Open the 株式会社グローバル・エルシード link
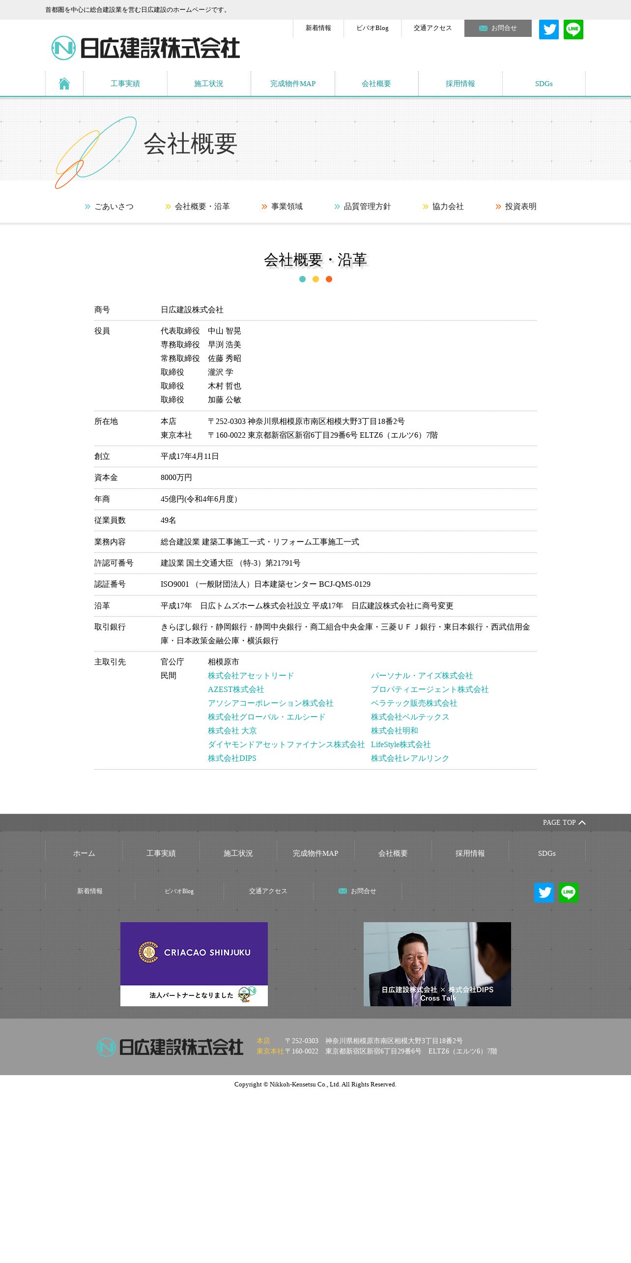Screen dimensions: 631x1263 coord(266,717)
